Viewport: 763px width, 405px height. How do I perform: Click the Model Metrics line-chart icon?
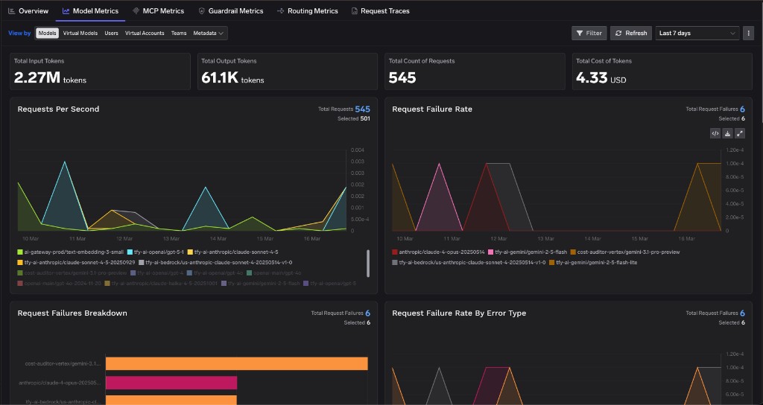(x=66, y=10)
